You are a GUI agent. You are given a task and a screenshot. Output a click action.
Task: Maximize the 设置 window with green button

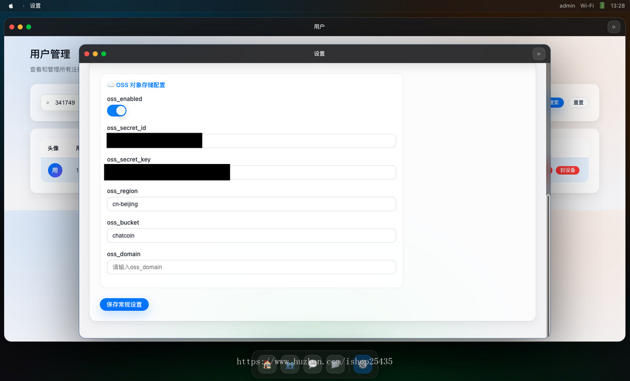[103, 53]
